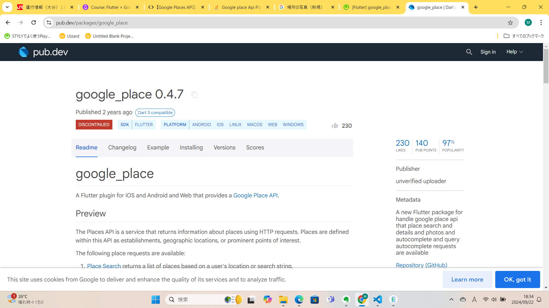Select the ANDROID platform toggle
The image size is (549, 308).
pos(201,124)
